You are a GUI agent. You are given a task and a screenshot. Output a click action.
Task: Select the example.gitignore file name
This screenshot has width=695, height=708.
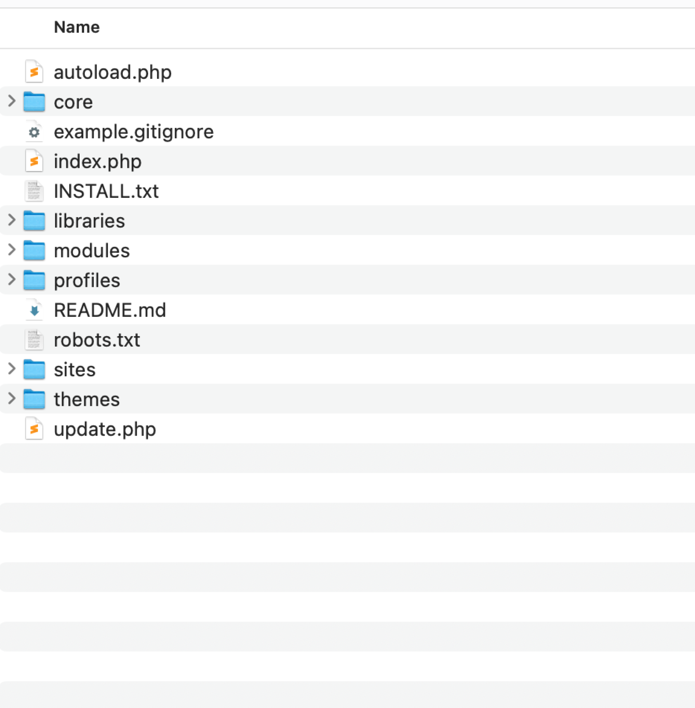click(134, 132)
